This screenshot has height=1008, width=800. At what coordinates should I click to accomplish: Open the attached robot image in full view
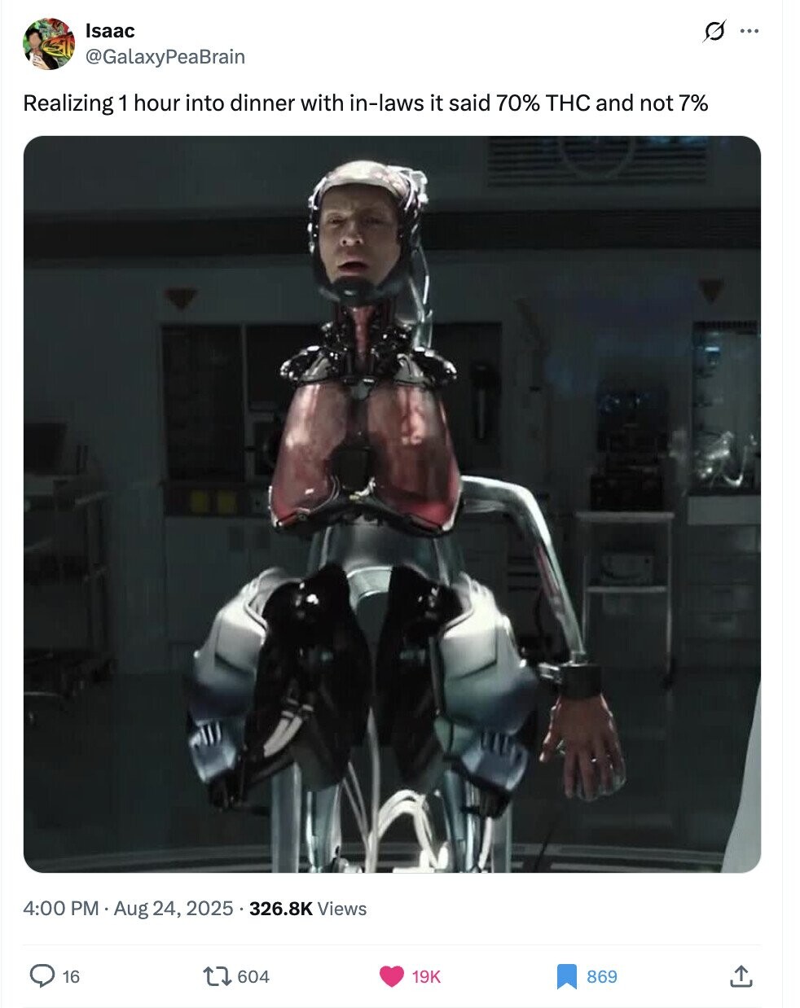392,504
